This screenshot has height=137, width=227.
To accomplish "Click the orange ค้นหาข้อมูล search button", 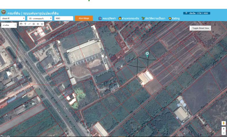I will coord(84,18).
